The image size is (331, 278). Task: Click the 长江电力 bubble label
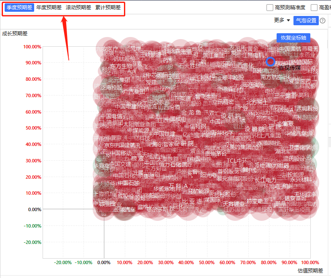[x=266, y=180]
